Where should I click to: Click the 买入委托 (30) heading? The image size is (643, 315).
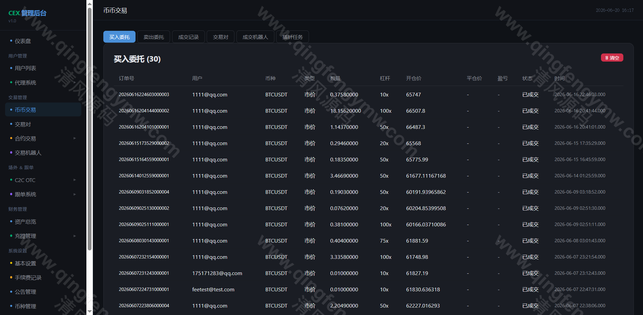137,59
